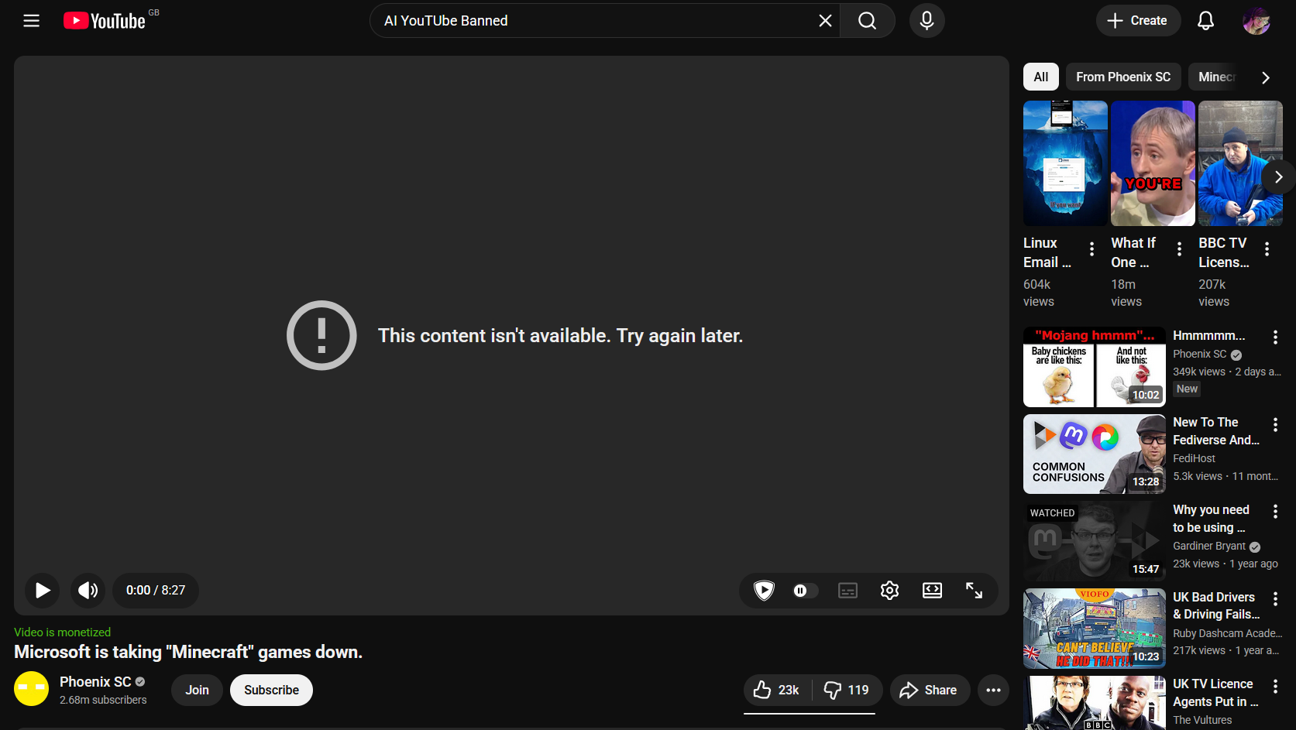Open options for UK TV Licence Agents video

click(1275, 686)
